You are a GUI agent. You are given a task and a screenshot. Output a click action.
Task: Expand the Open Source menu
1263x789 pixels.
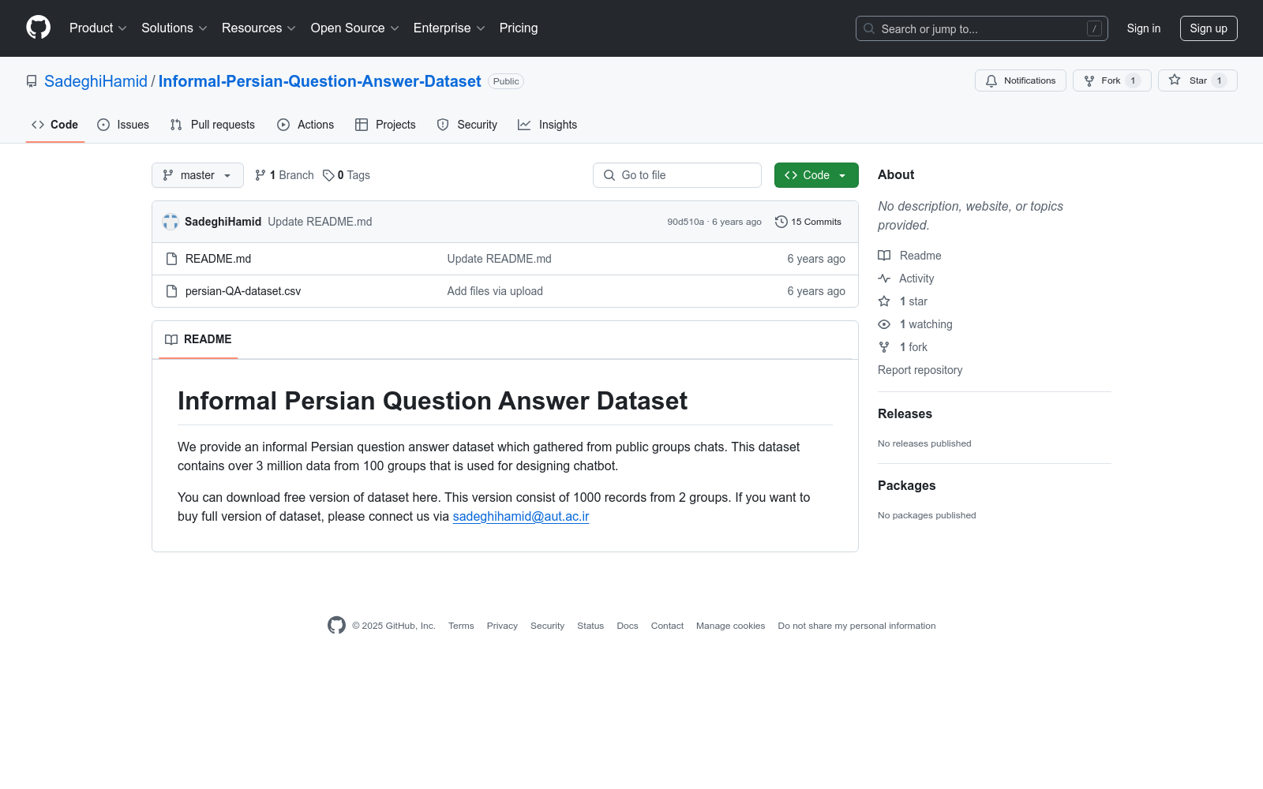click(x=355, y=28)
